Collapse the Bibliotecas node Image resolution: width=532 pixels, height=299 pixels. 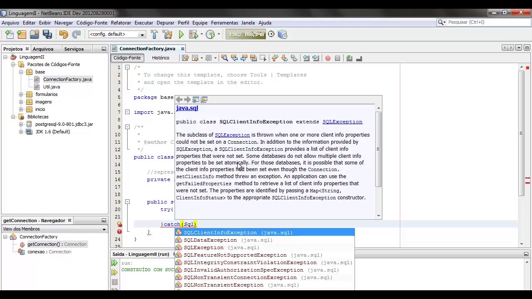[13, 117]
